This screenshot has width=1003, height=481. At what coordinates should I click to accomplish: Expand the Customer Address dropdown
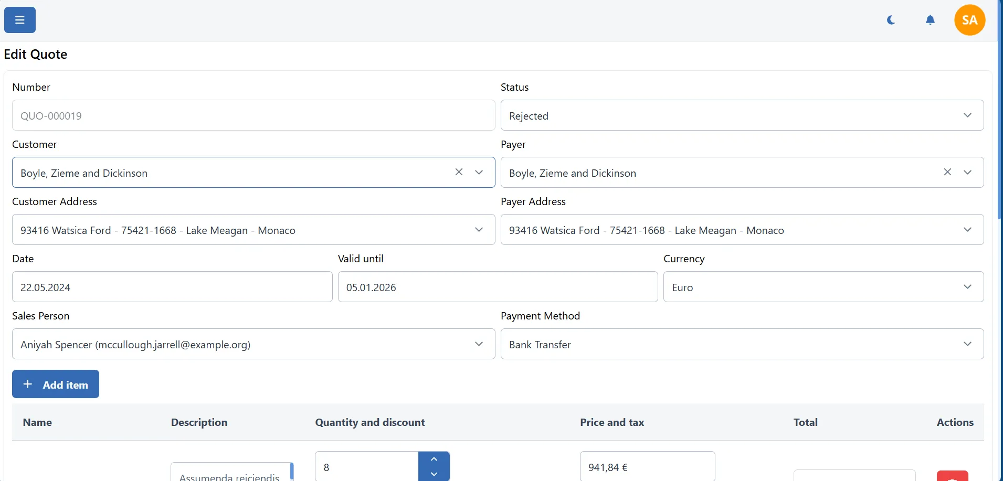pyautogui.click(x=479, y=230)
